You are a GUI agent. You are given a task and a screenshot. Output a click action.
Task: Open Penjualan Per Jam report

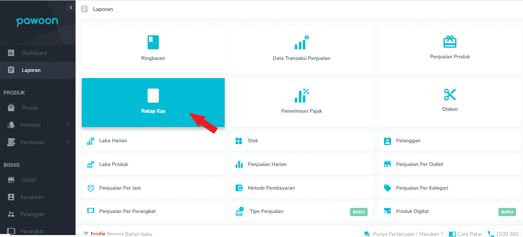point(153,188)
